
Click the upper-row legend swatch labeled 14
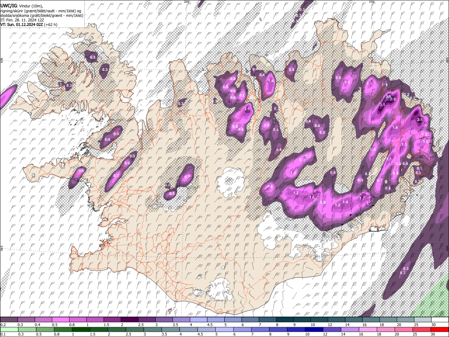[354, 320]
